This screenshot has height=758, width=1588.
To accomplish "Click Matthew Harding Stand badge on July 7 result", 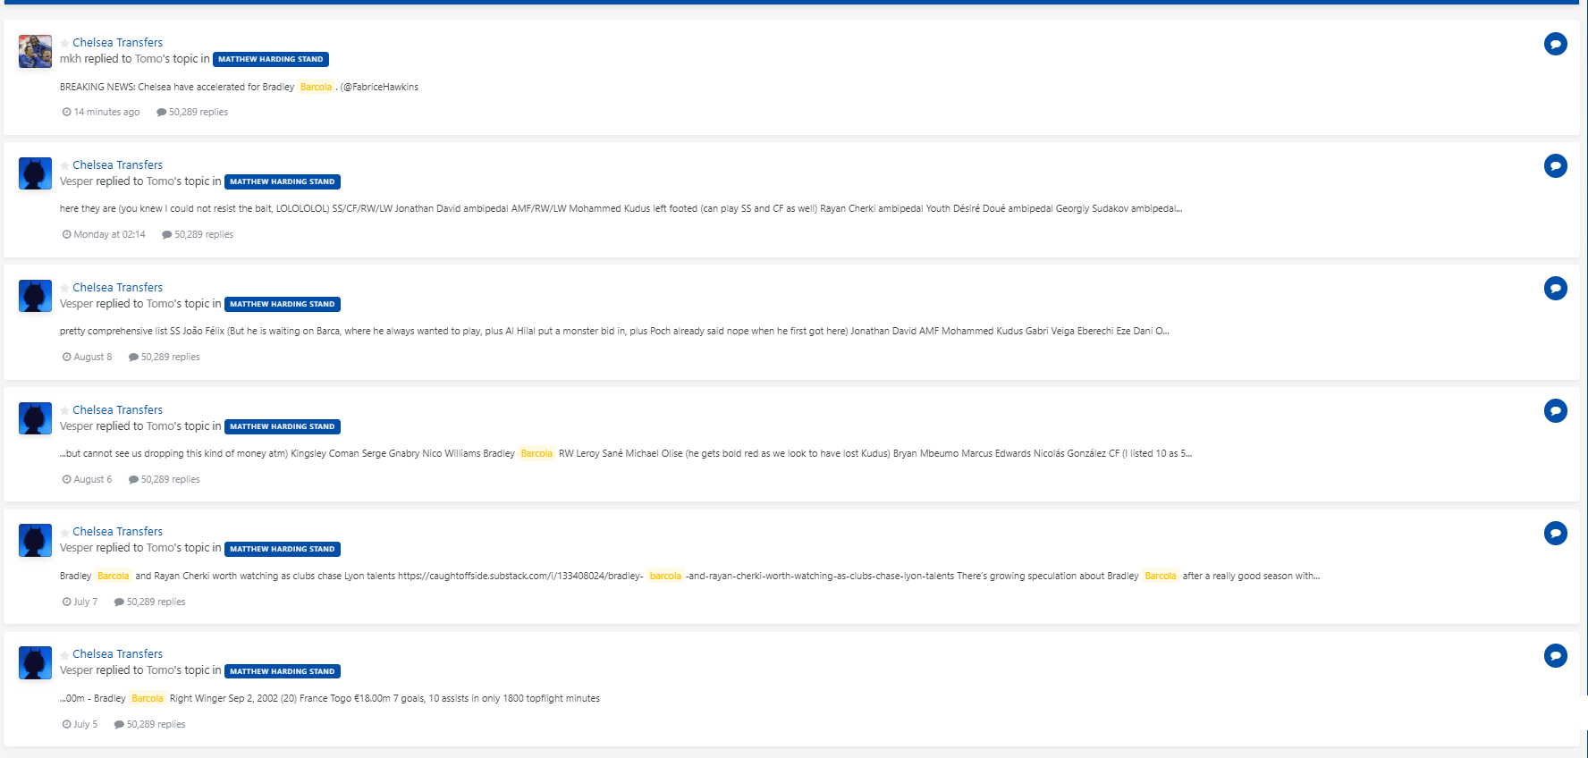I will pyautogui.click(x=283, y=549).
